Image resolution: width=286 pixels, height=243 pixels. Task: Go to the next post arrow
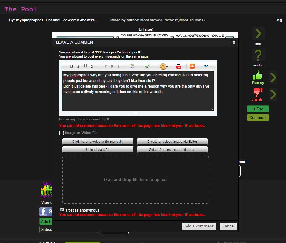click(x=258, y=34)
